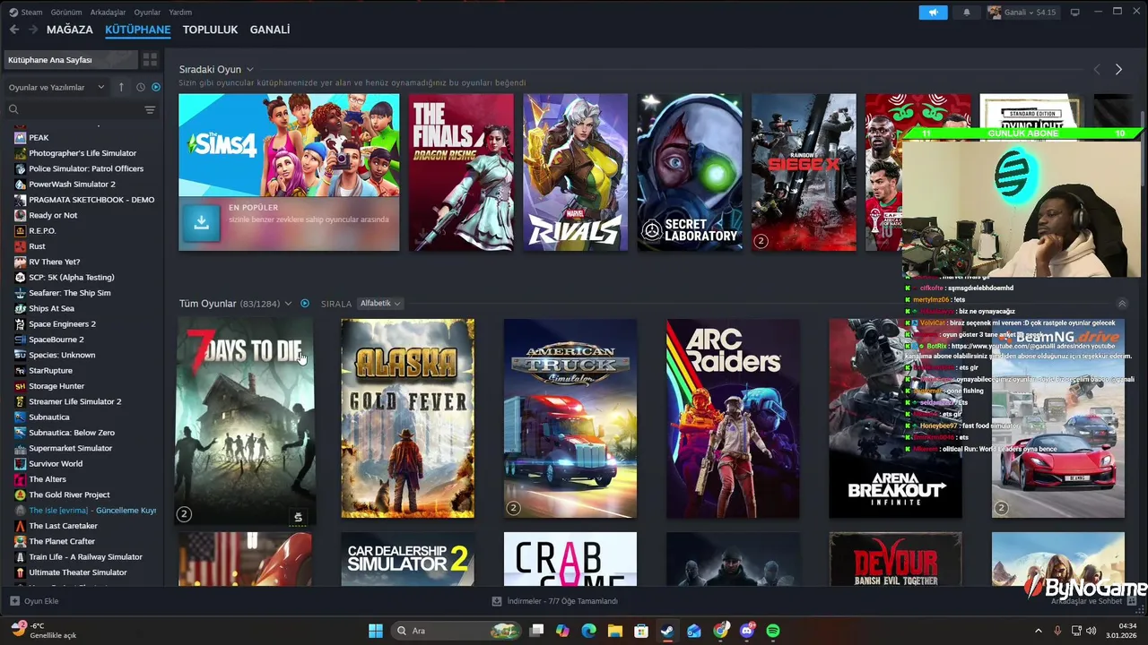This screenshot has width=1148, height=645.
Task: Open SCP Secret Laboratory cover
Action: coord(690,172)
